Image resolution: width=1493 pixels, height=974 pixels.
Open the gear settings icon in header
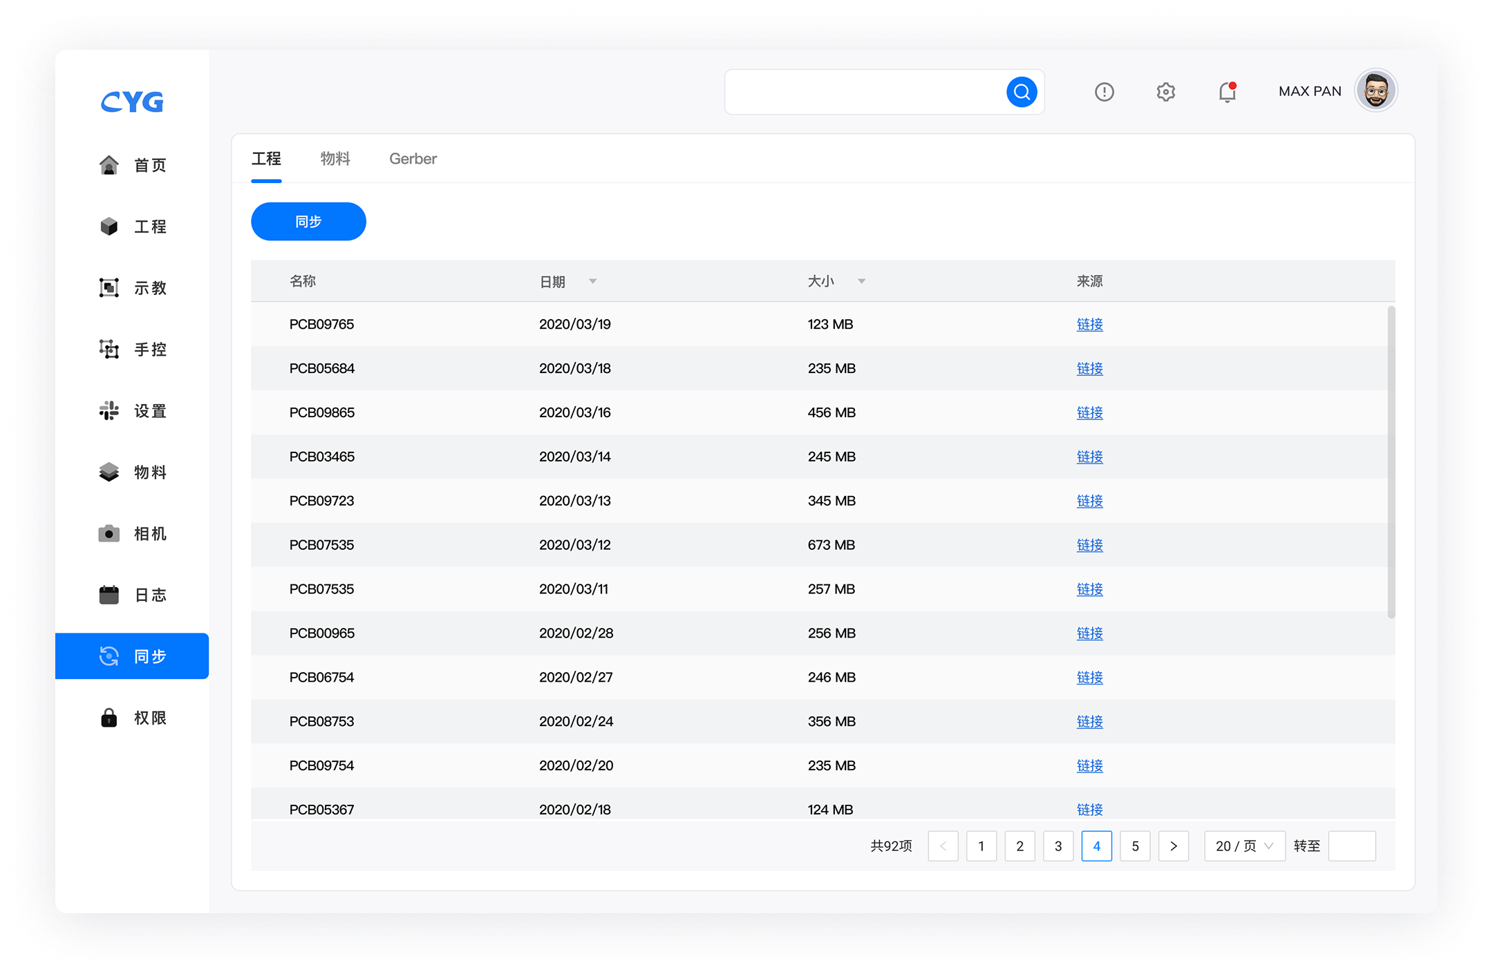(1166, 92)
